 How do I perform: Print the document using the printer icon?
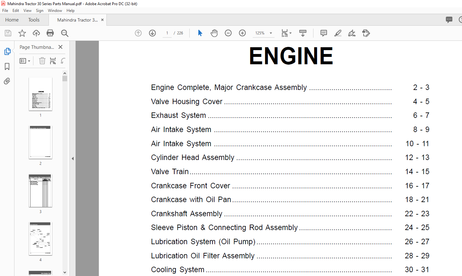click(50, 33)
